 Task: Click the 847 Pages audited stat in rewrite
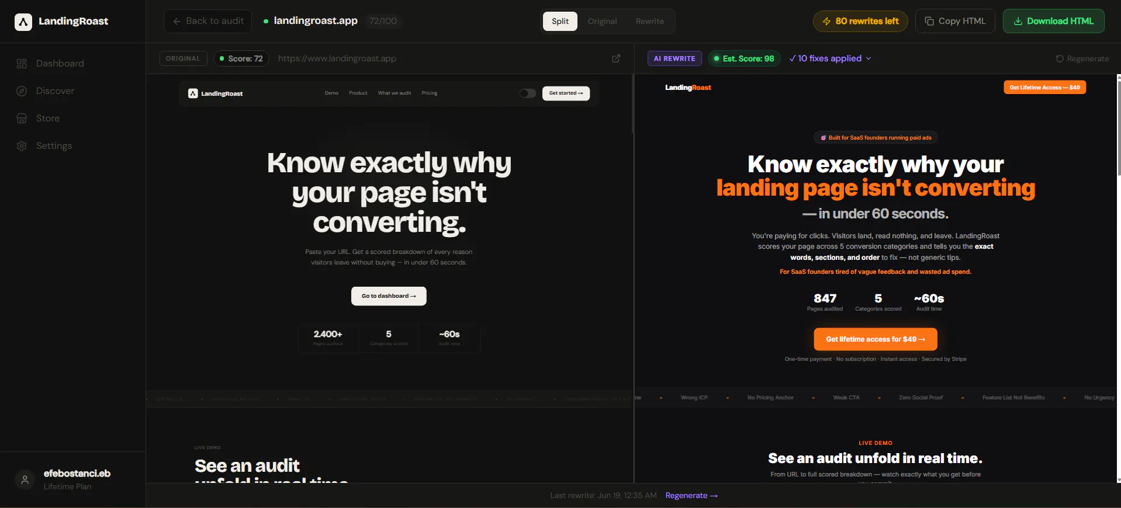825,302
